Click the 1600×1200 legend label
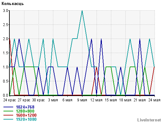Image resolution: width=163 pixels, height=123 pixels. coord(26,115)
